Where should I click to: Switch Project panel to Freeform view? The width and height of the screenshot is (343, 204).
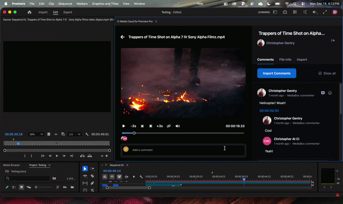29,187
